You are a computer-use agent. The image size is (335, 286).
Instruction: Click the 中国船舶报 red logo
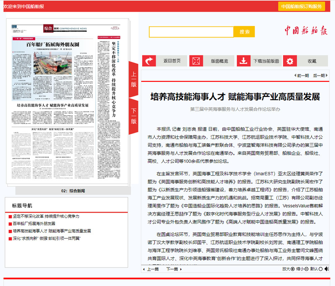[306, 31]
